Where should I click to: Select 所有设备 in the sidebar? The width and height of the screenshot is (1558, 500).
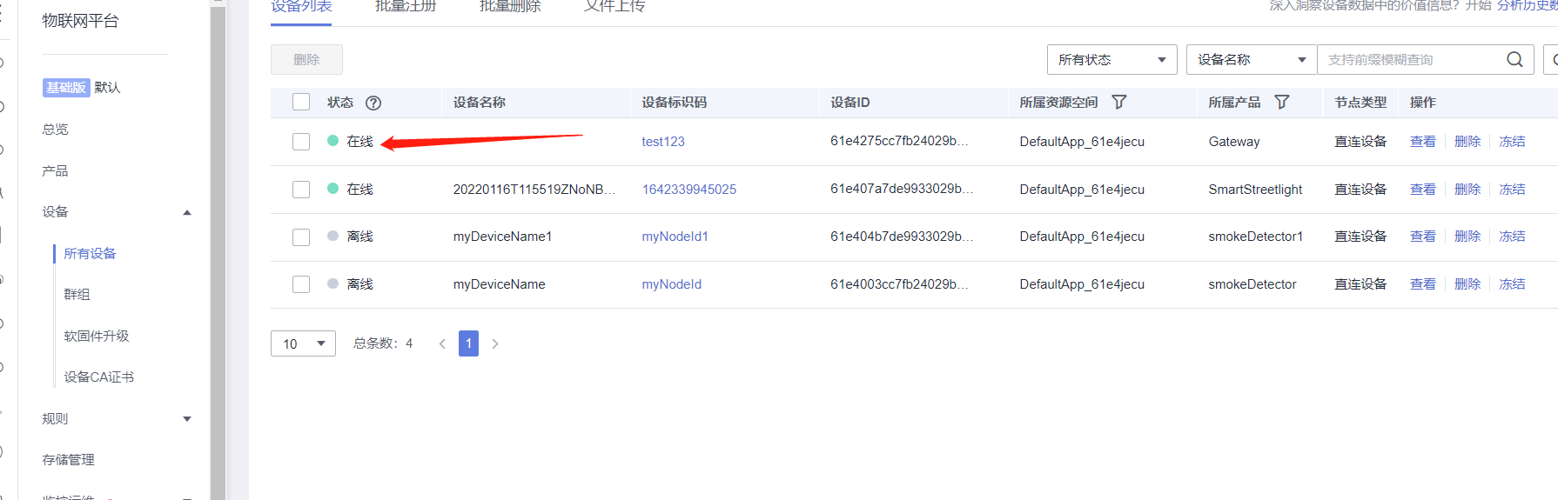tap(90, 253)
